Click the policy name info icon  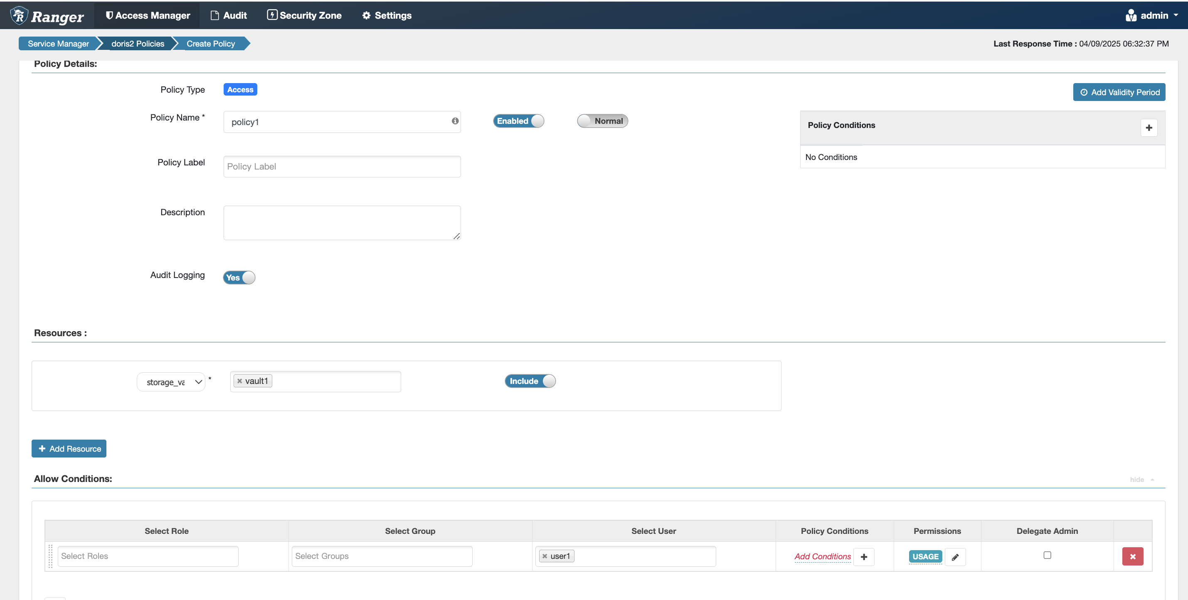coord(455,121)
